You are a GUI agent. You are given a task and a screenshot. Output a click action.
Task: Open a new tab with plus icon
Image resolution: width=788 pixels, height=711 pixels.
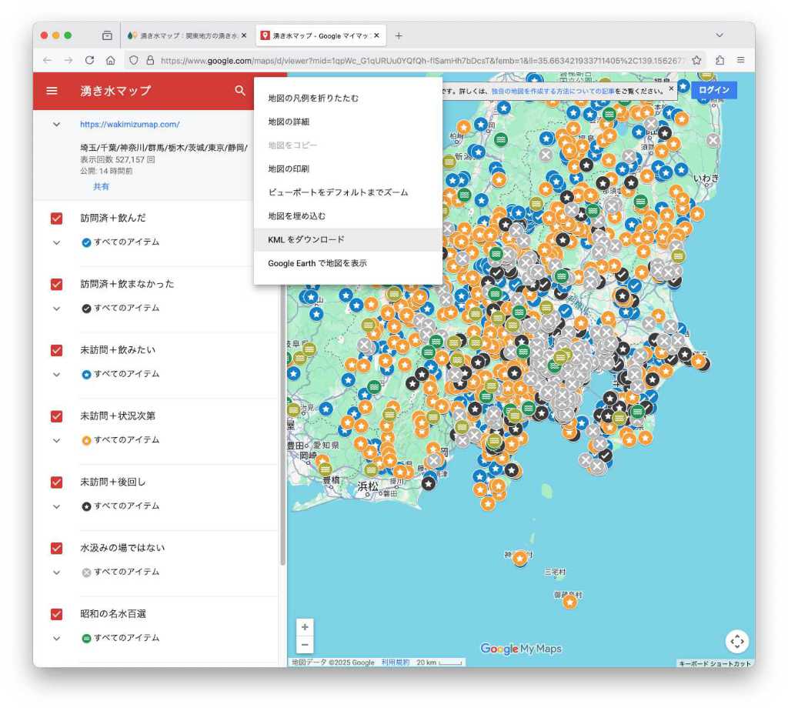pos(399,35)
